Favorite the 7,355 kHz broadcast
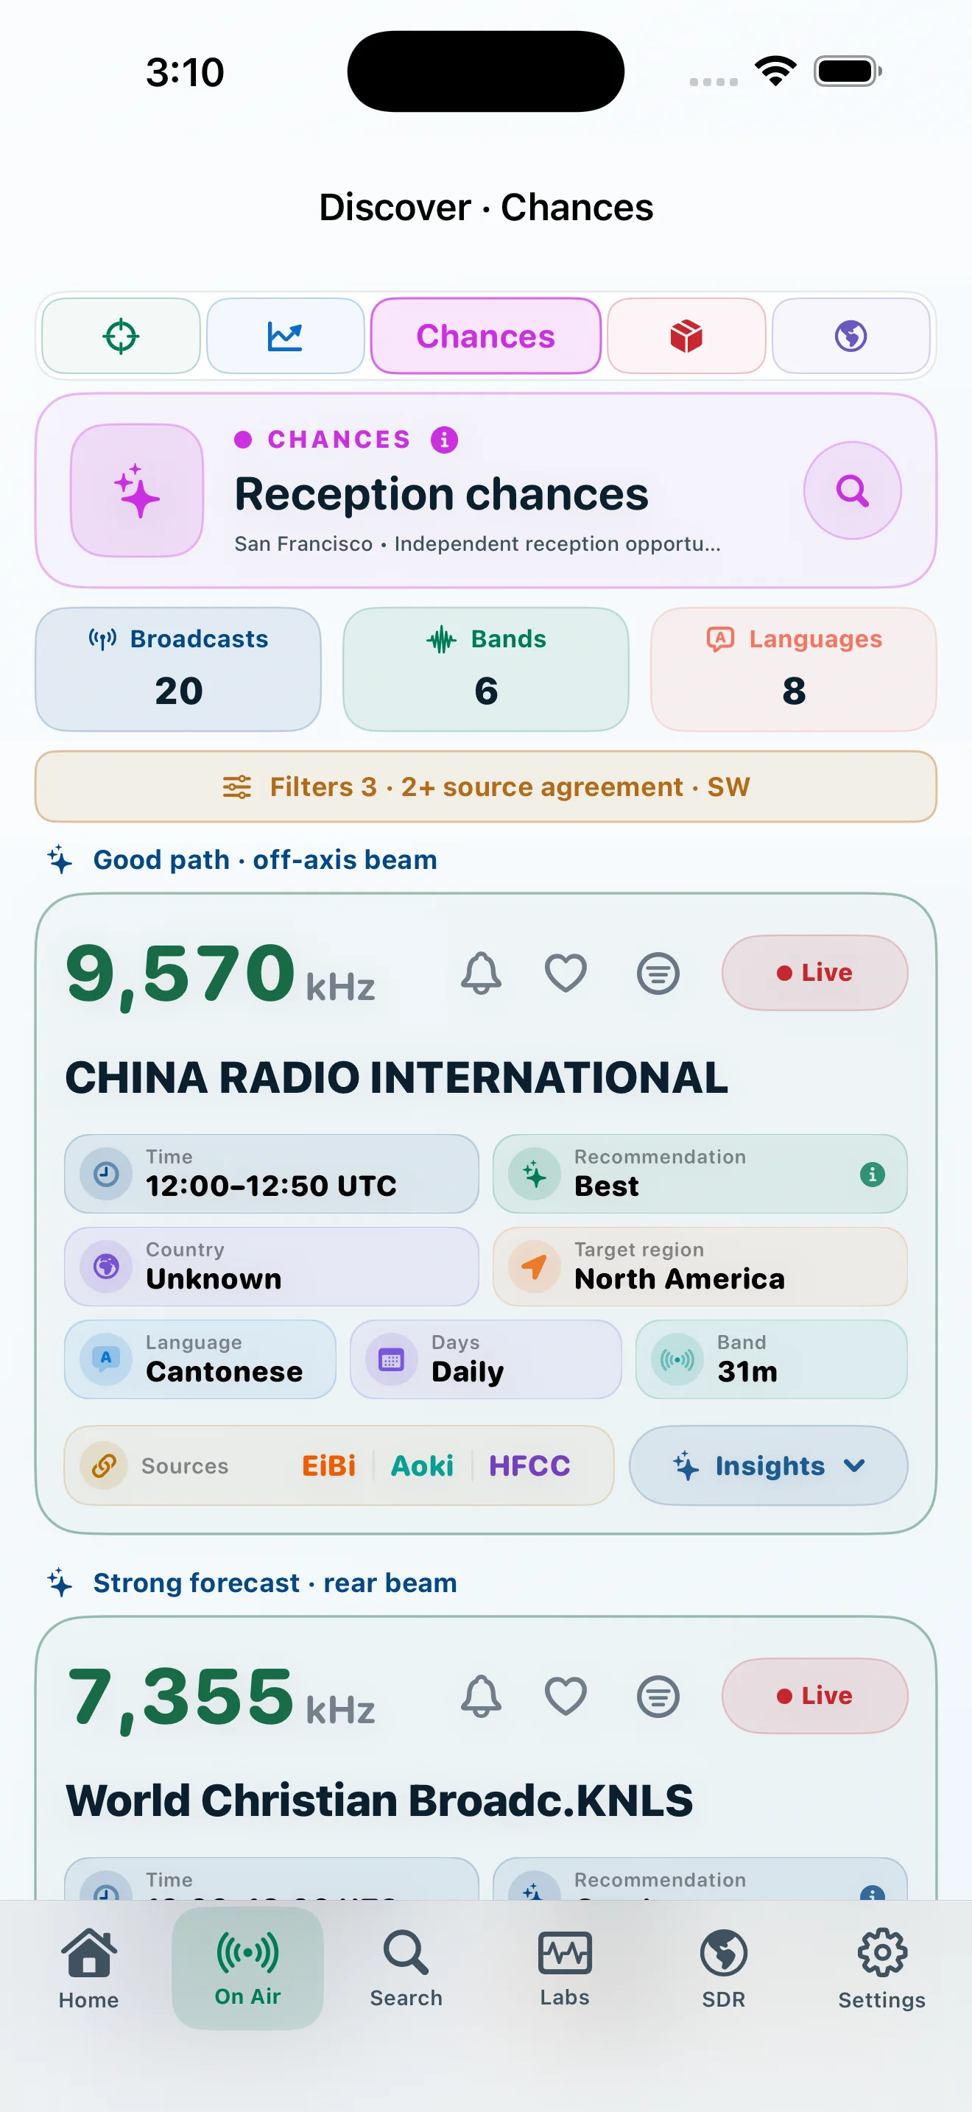Image resolution: width=972 pixels, height=2112 pixels. pyautogui.click(x=566, y=1697)
